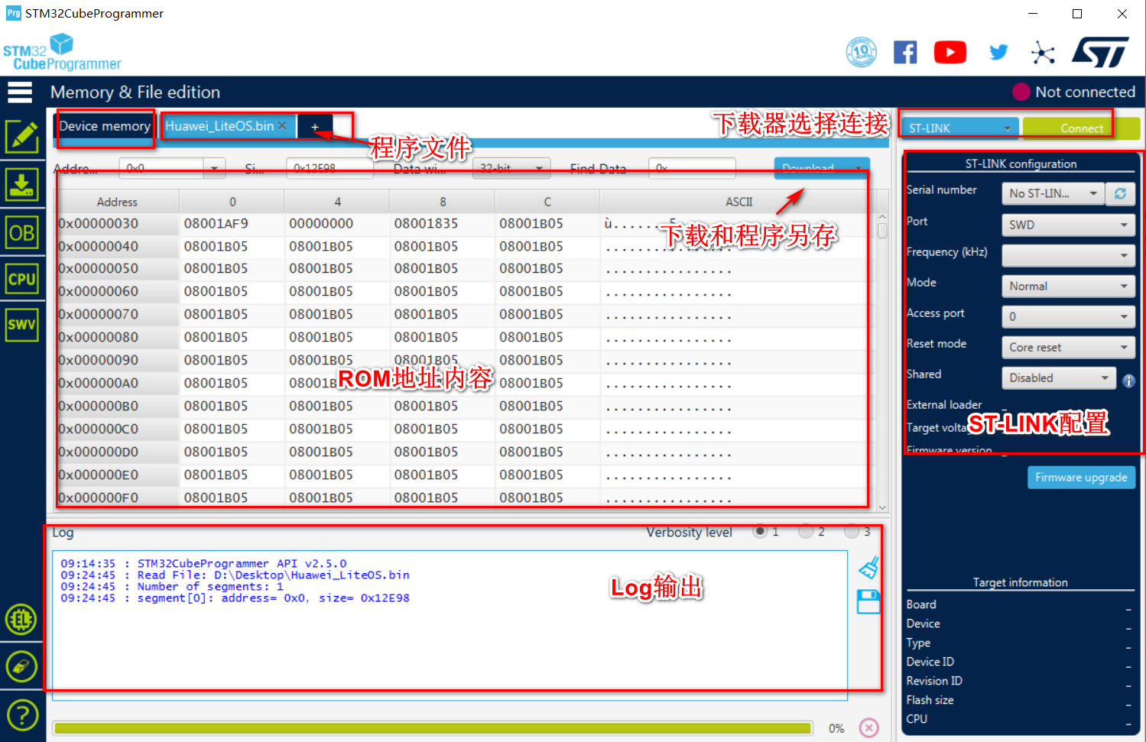Select verbosity level 2
The height and width of the screenshot is (742, 1146).
[806, 531]
